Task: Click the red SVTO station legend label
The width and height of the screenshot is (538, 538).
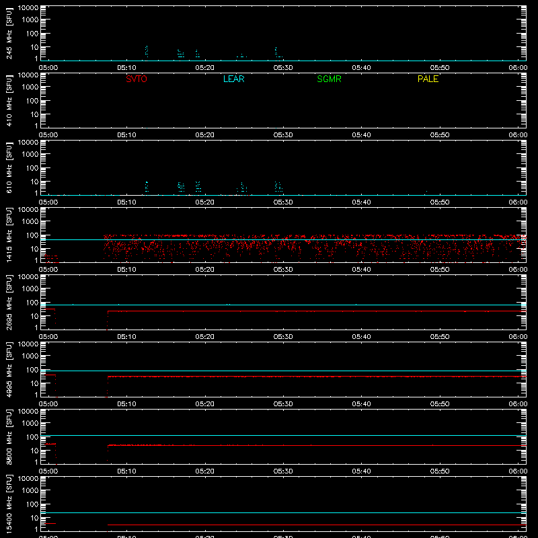Action: click(x=137, y=79)
